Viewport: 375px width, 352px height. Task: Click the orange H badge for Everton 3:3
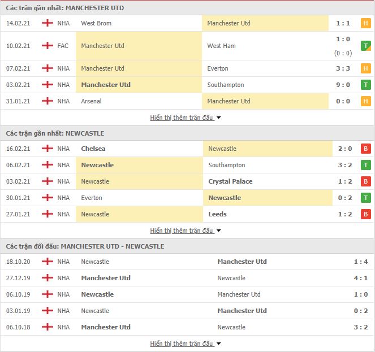[x=365, y=68]
